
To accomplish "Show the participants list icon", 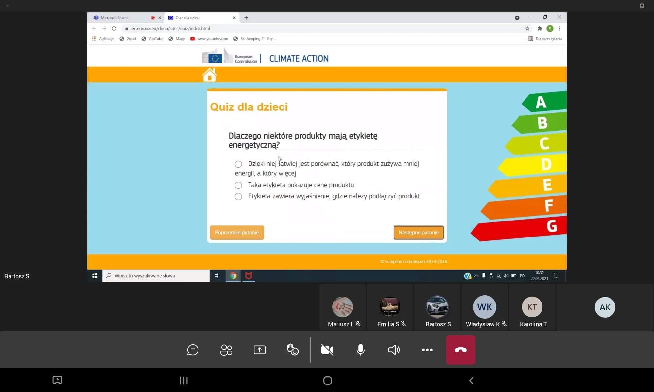I will click(x=226, y=350).
